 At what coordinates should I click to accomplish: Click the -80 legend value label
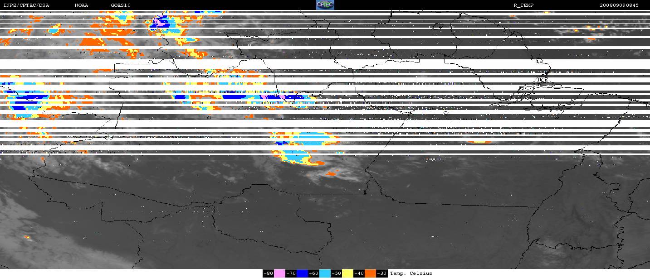(x=268, y=273)
